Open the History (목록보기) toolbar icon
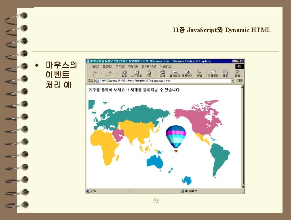Image resolution: width=291 pixels, height=220 pixels. (x=187, y=73)
